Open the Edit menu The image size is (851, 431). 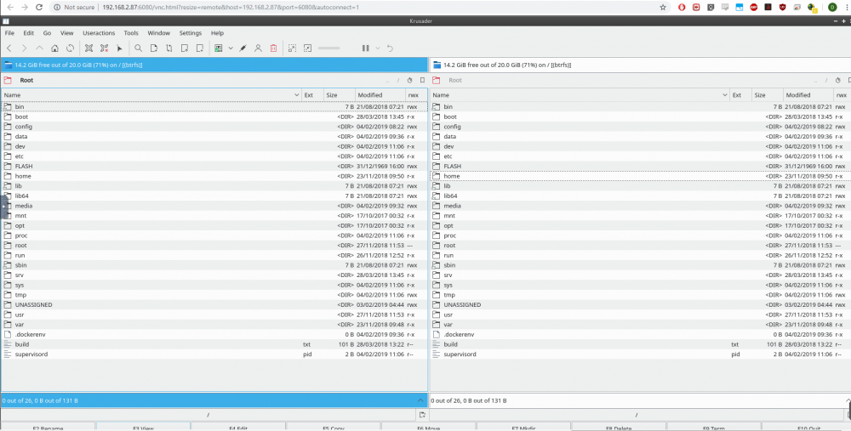(x=28, y=33)
